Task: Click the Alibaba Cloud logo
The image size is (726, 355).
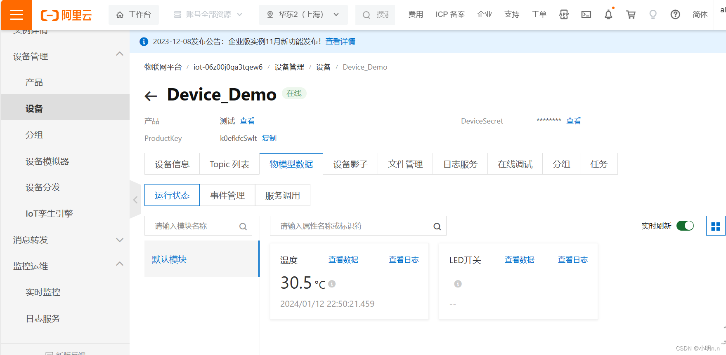Action: coord(66,15)
